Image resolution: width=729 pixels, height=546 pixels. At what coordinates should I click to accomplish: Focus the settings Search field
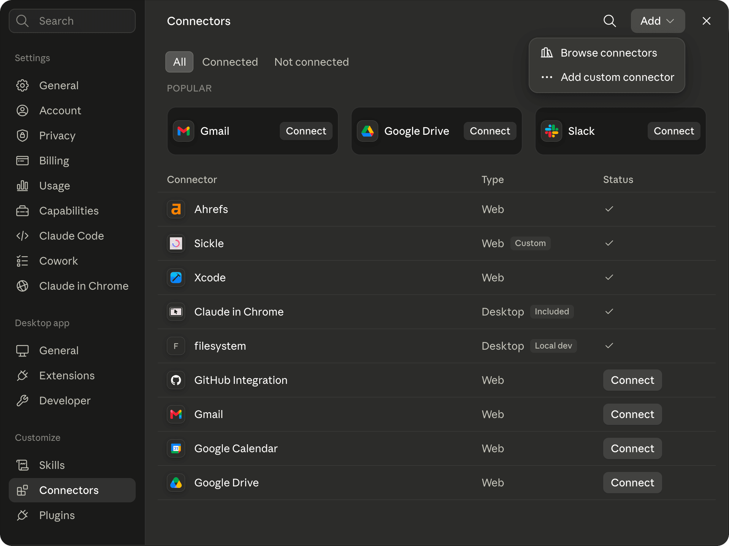pos(72,21)
